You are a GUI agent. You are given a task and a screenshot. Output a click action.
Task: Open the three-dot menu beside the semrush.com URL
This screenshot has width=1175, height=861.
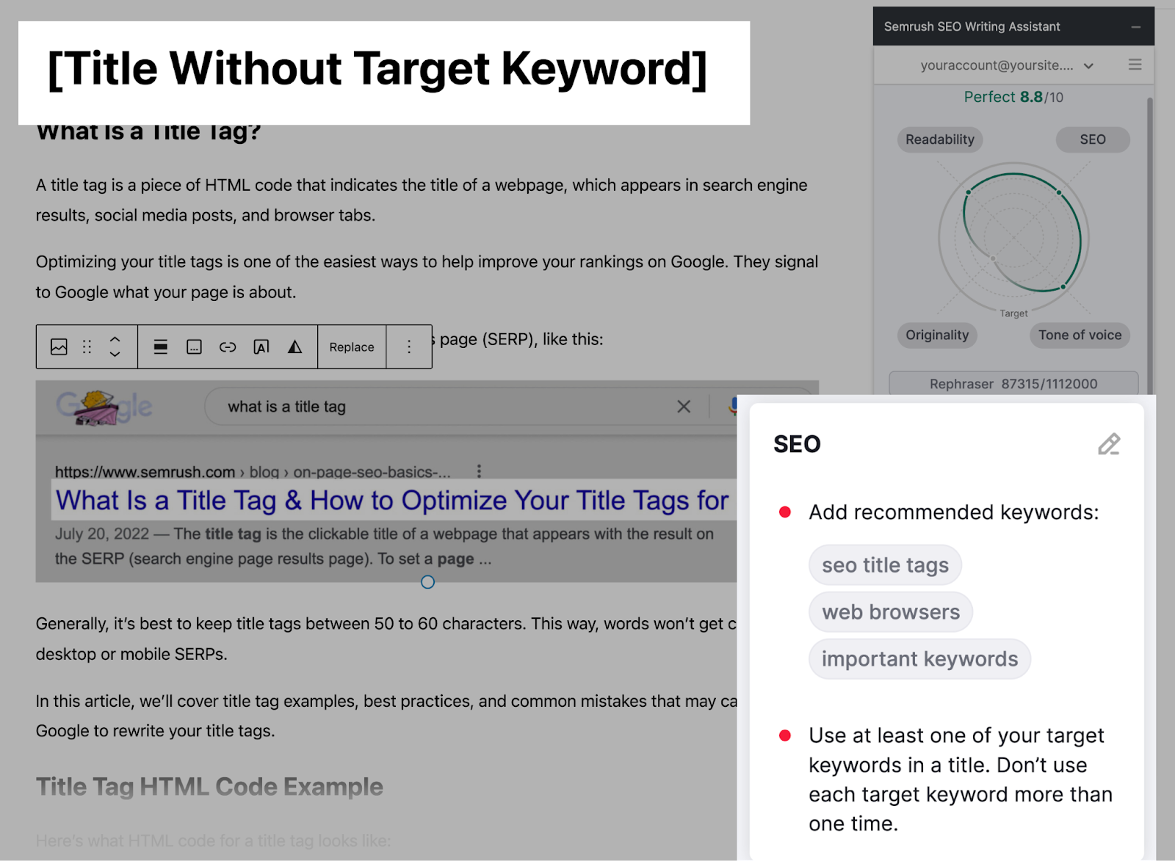point(480,471)
